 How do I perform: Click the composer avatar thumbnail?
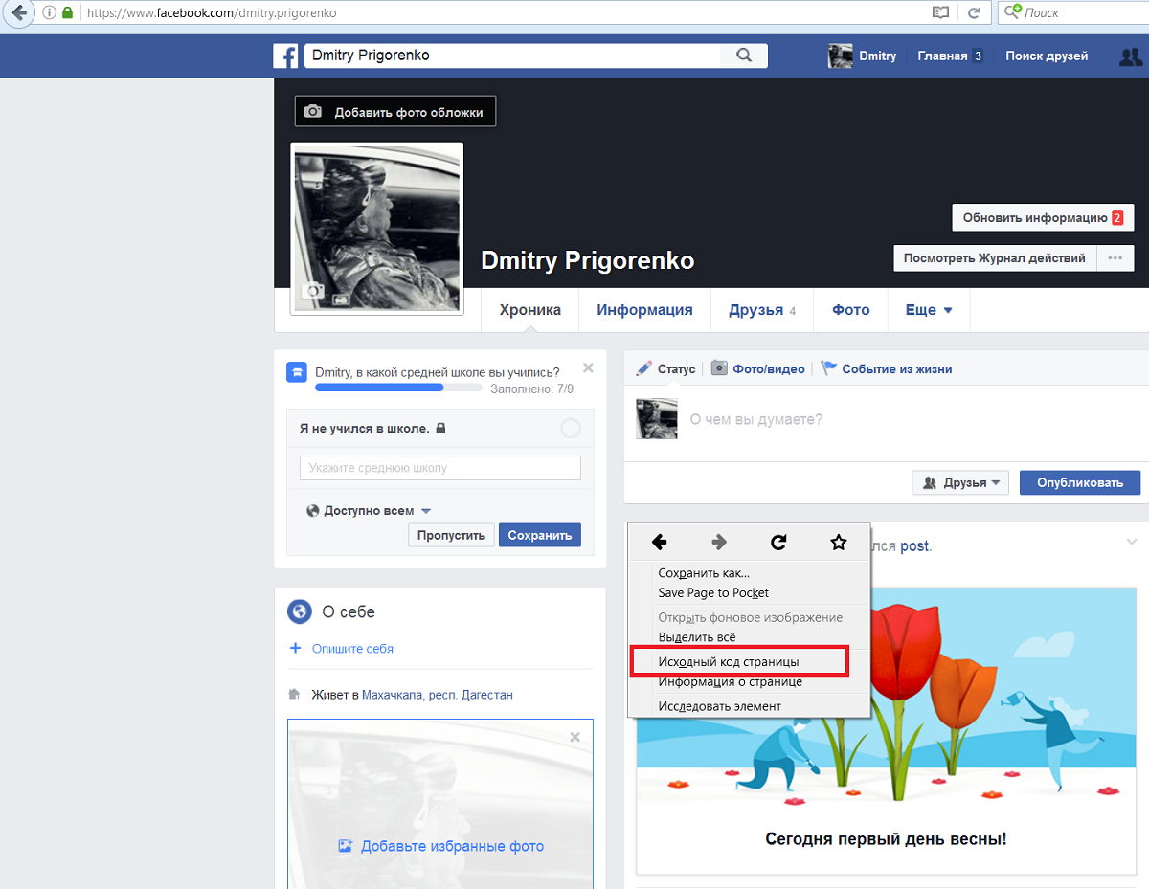[x=657, y=419]
